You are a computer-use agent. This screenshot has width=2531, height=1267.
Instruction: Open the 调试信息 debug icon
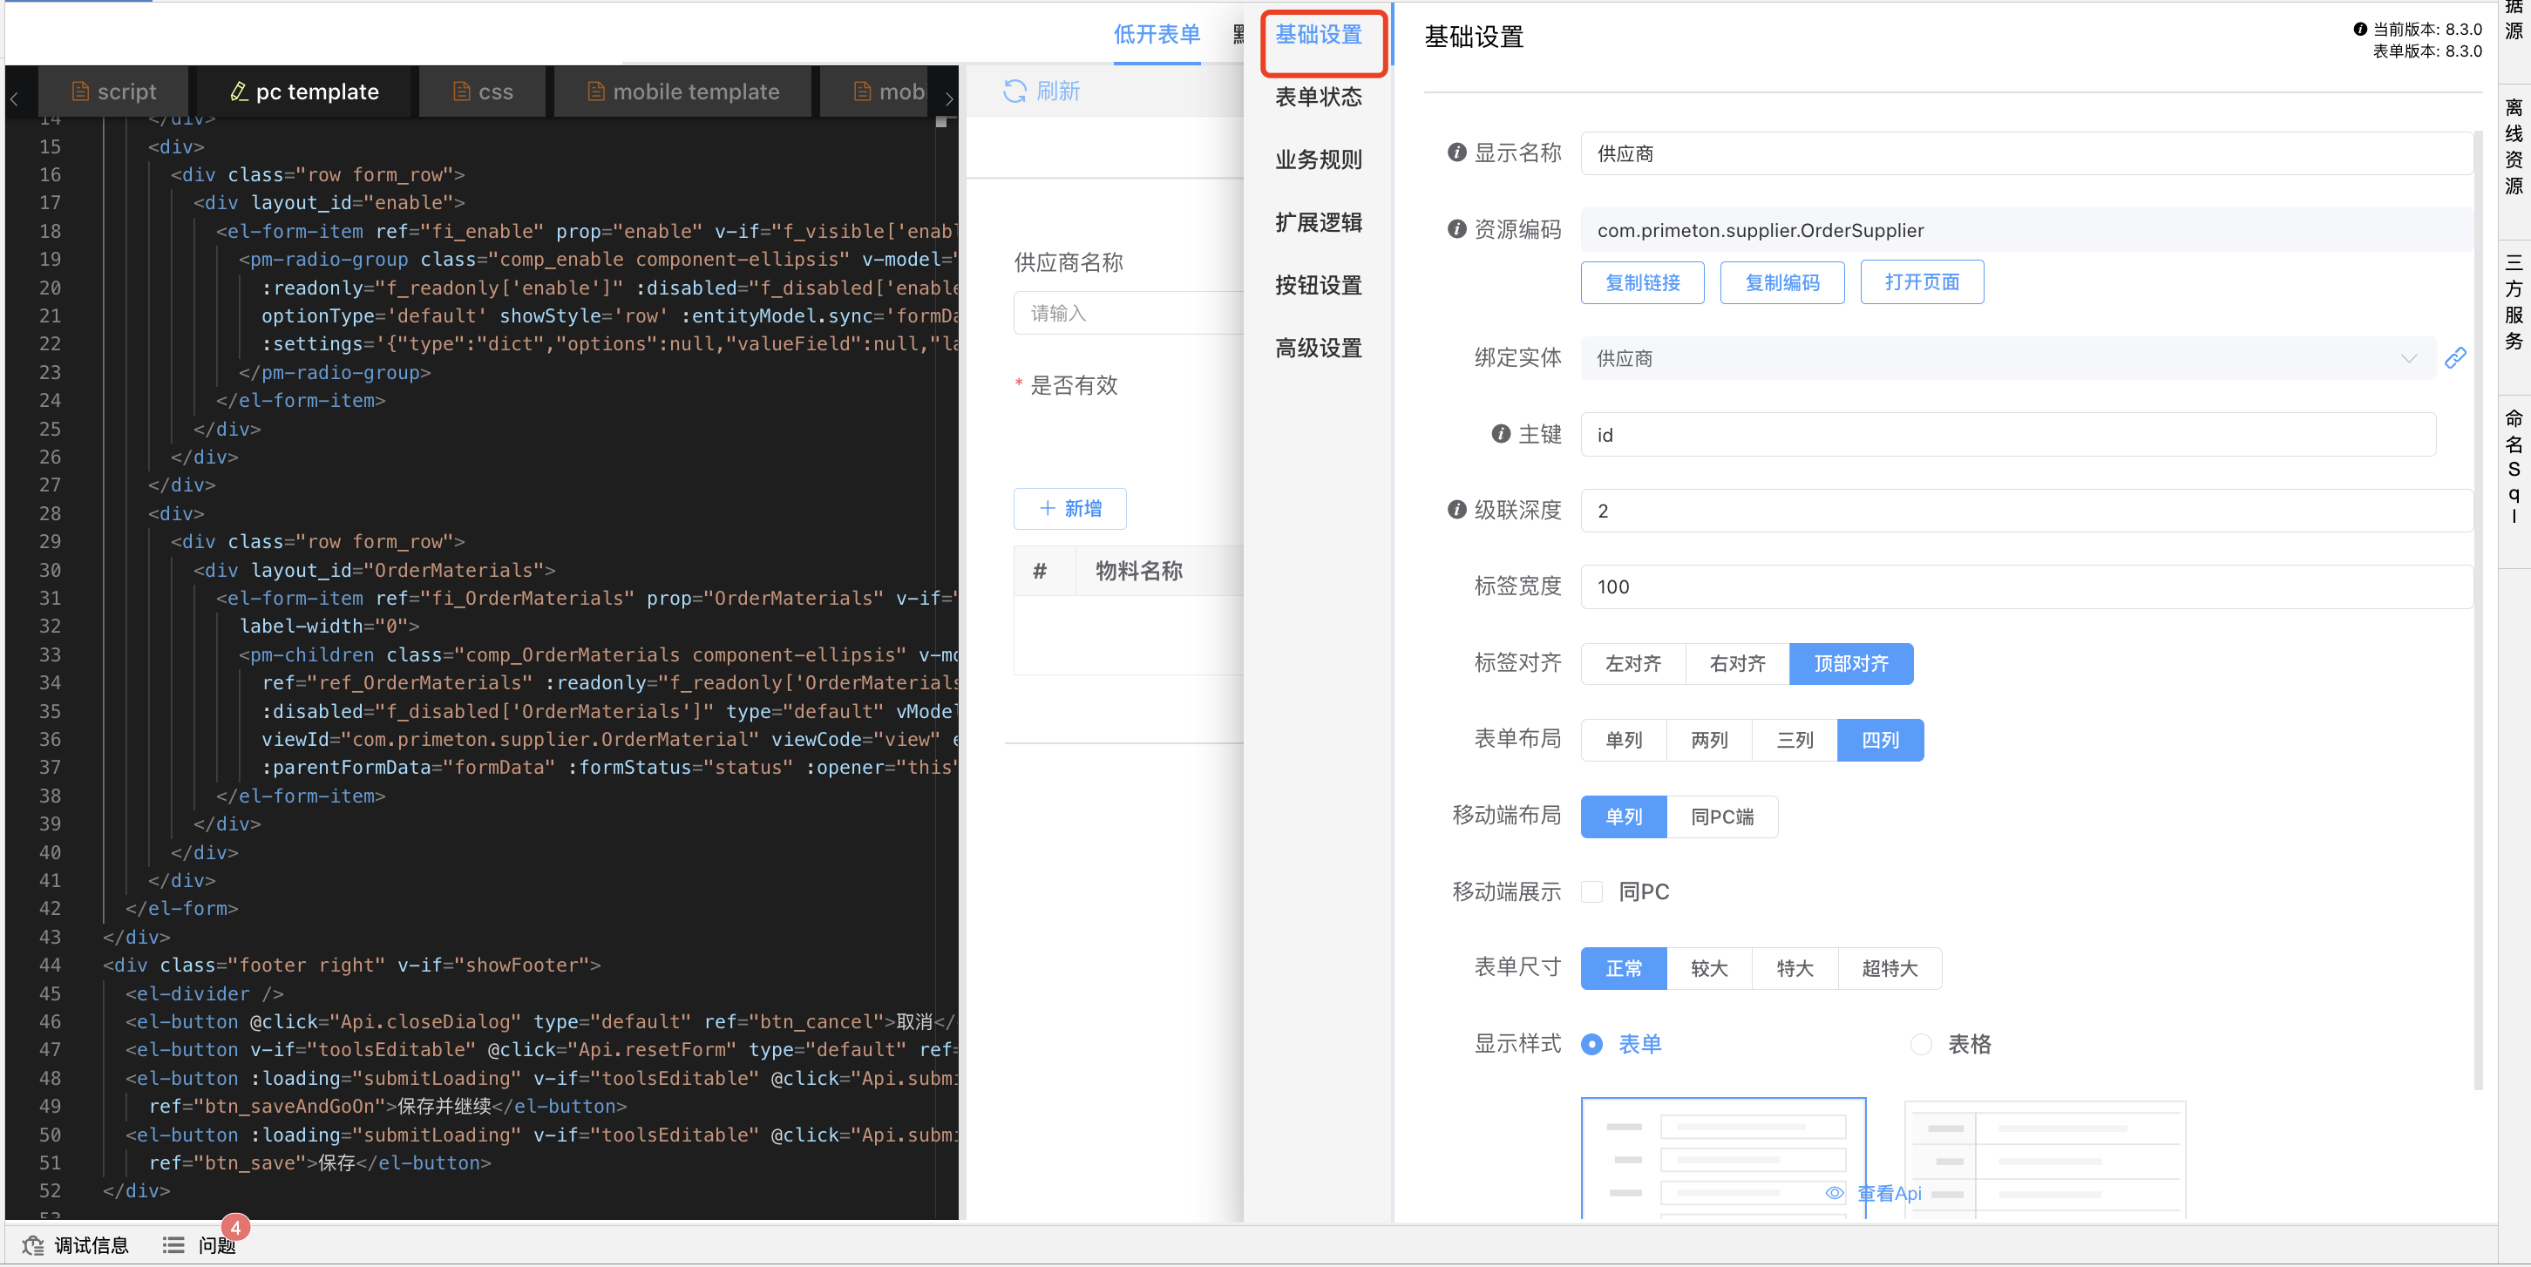pyautogui.click(x=33, y=1245)
